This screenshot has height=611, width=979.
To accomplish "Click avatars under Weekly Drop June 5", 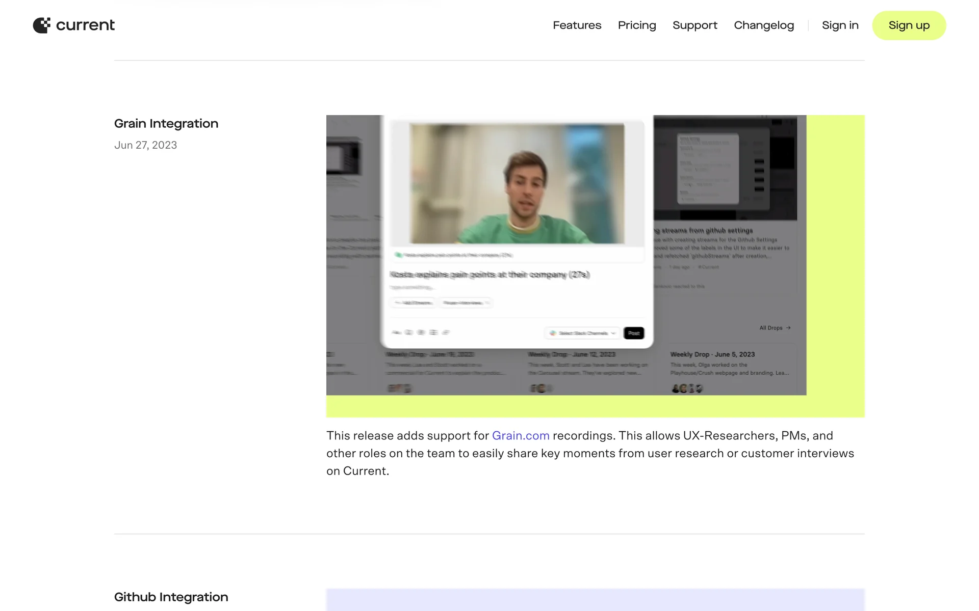I will pos(687,388).
